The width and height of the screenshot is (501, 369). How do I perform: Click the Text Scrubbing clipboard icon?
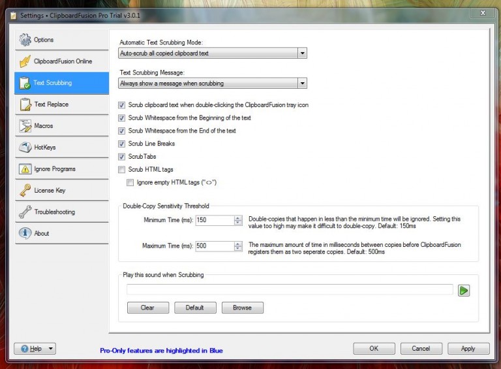coord(25,83)
